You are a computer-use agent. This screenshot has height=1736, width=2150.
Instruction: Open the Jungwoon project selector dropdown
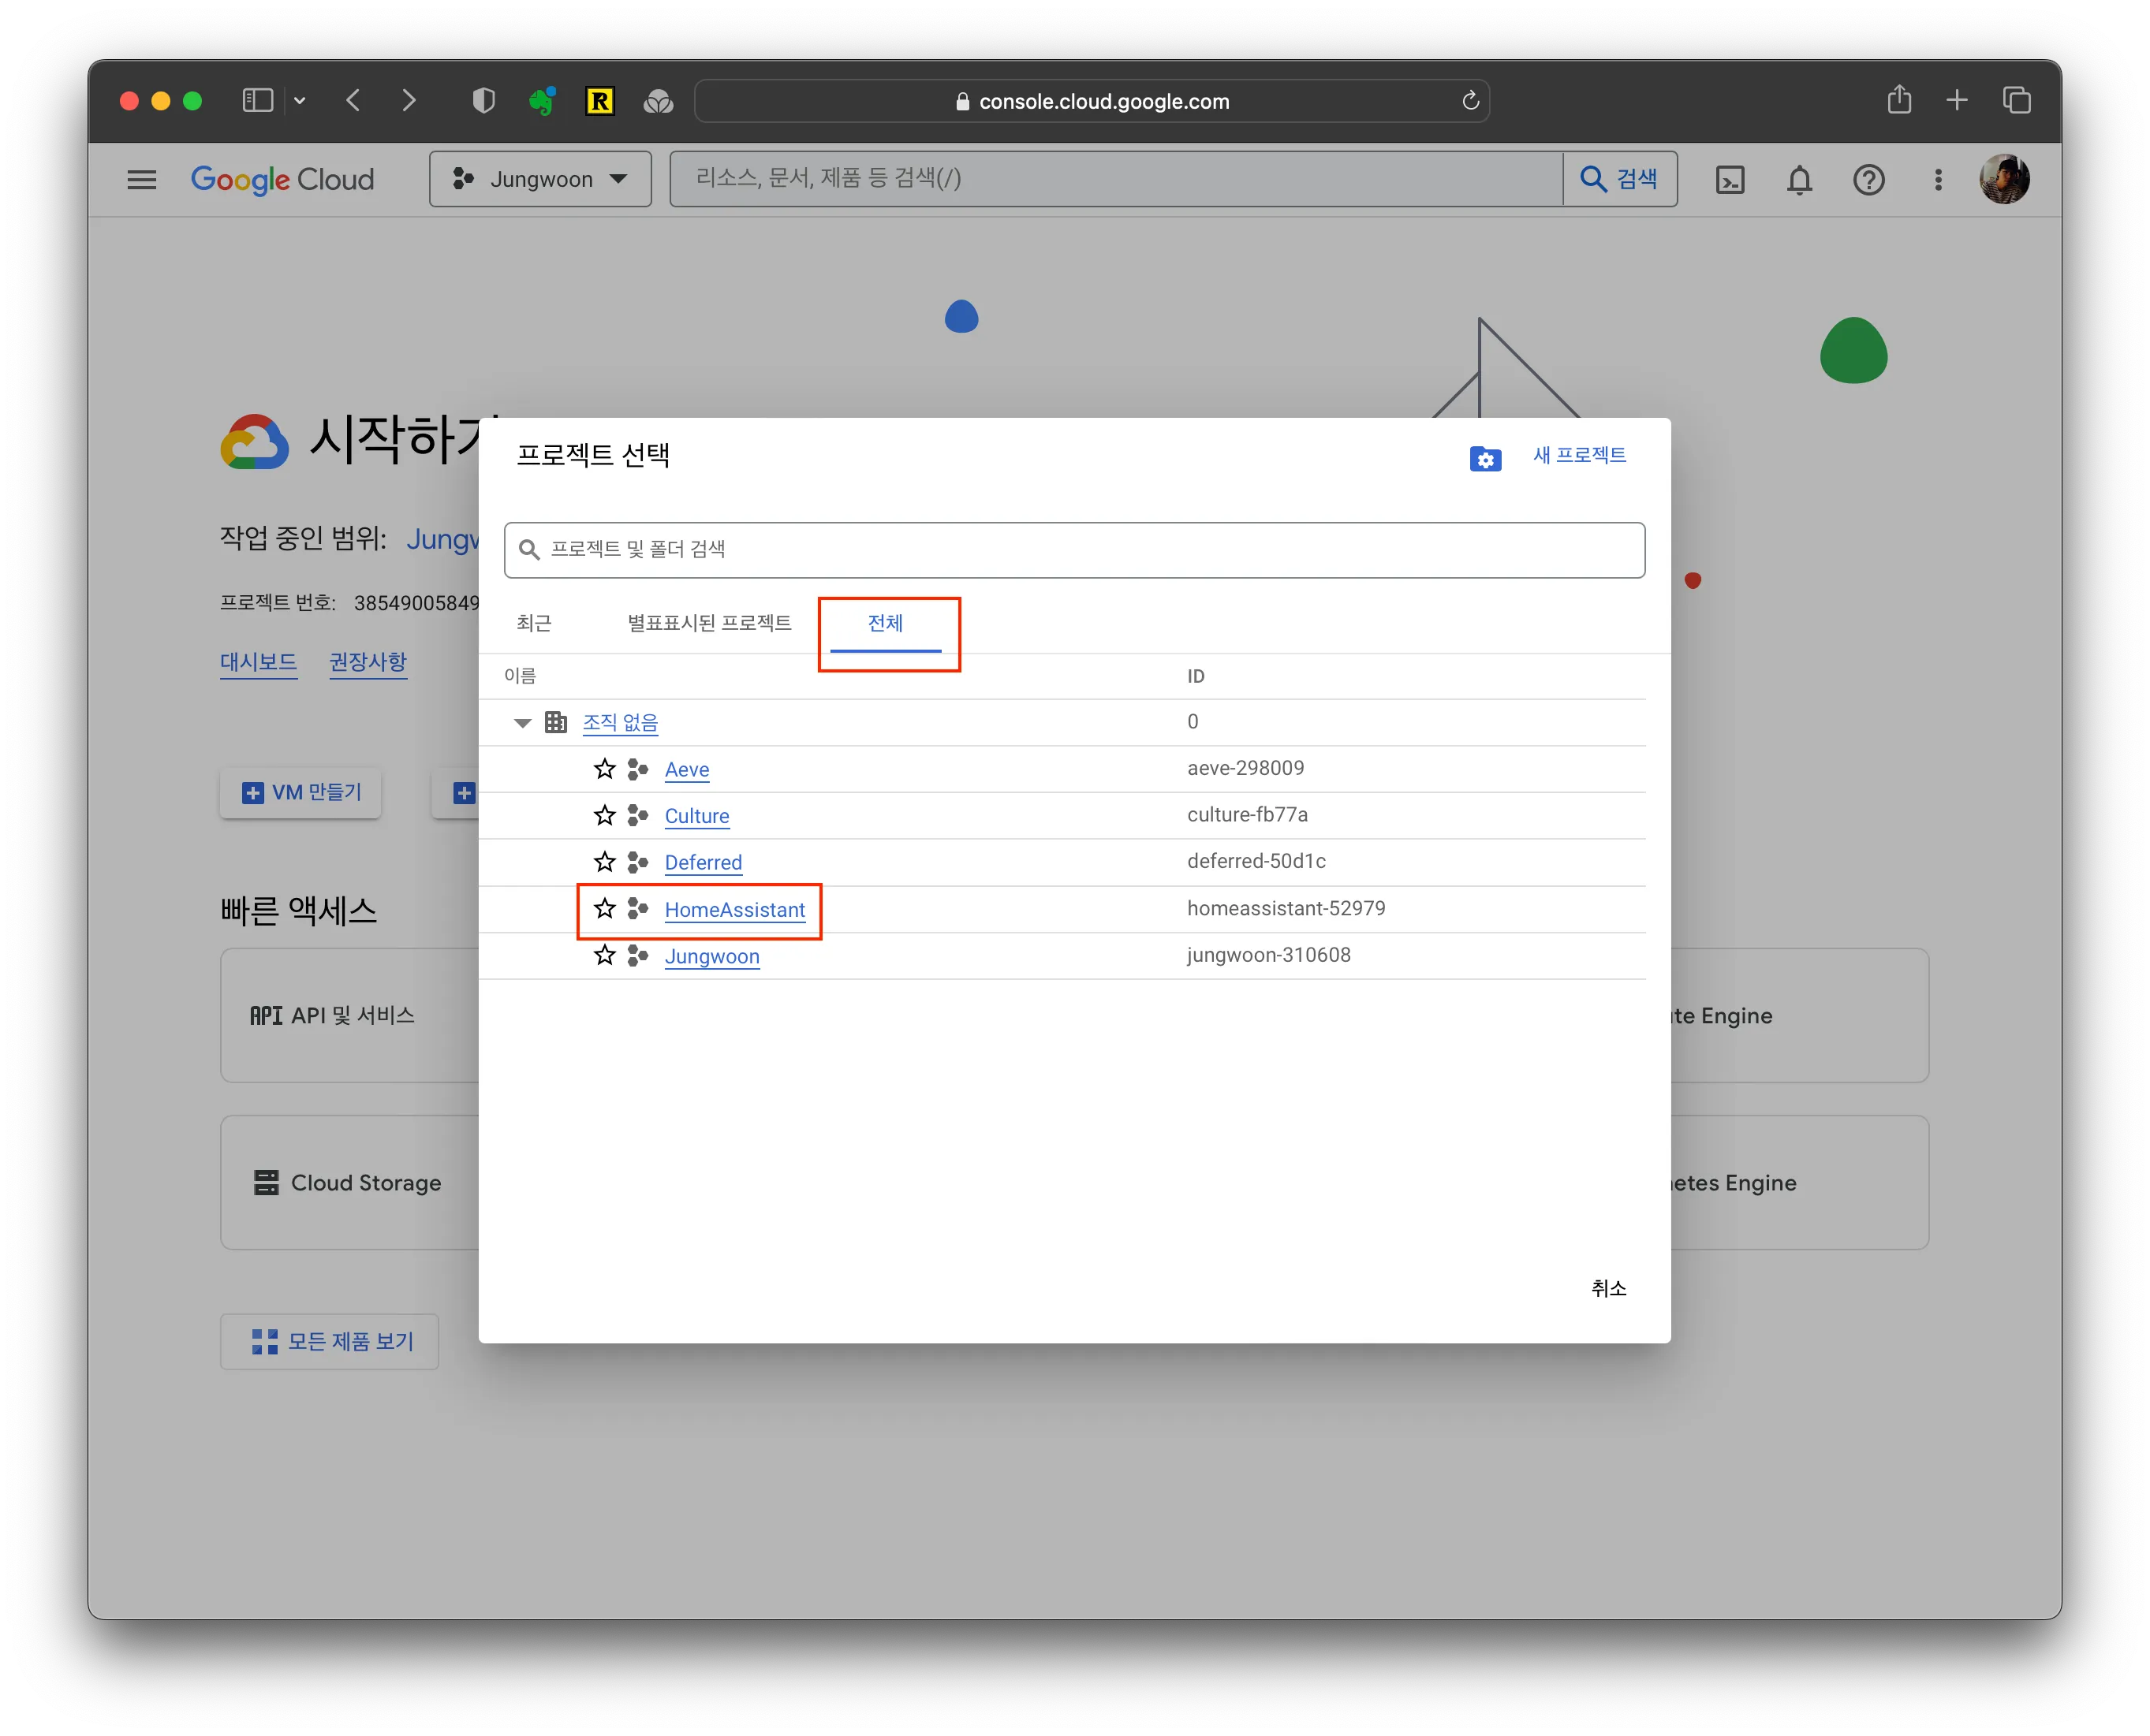pyautogui.click(x=540, y=179)
